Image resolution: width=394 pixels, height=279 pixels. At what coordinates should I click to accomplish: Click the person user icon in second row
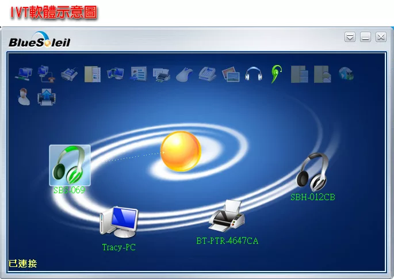(x=24, y=97)
